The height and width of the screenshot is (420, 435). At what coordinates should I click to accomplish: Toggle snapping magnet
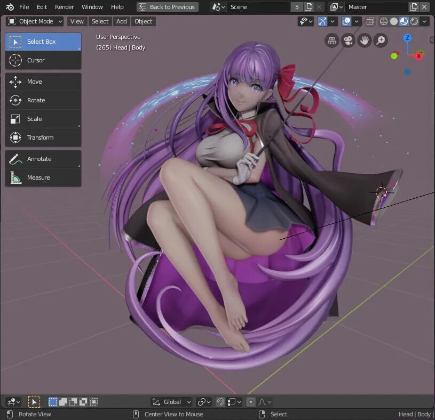pos(220,402)
